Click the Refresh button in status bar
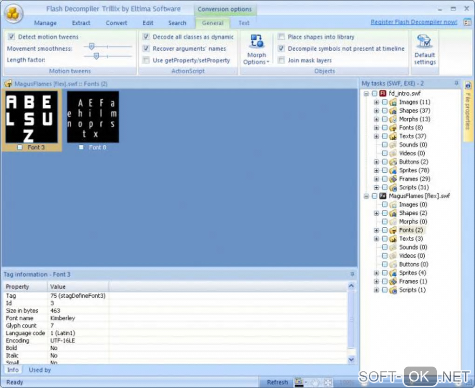Viewport: 475px width, 388px height. pyautogui.click(x=277, y=382)
